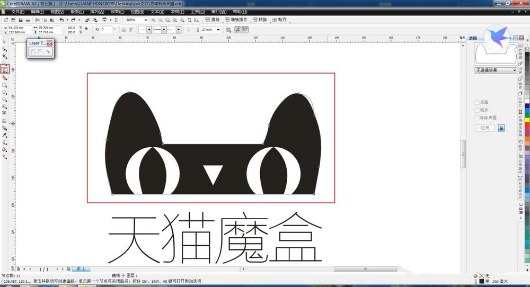Click the Redo arrow icon

pos(73,20)
